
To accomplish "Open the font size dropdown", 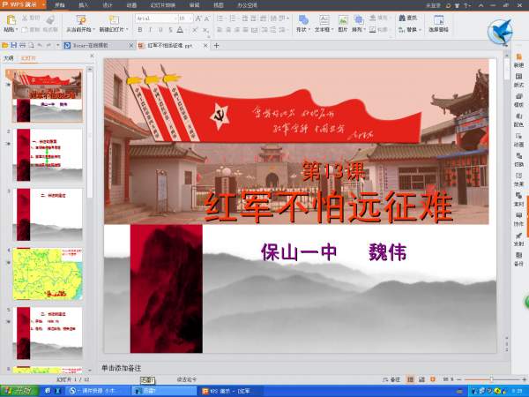I will (191, 19).
